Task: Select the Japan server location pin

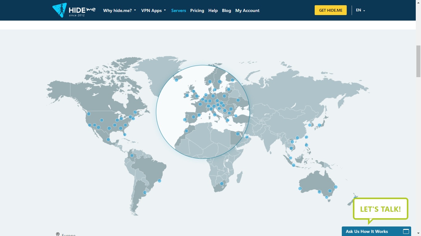Action: [319, 125]
